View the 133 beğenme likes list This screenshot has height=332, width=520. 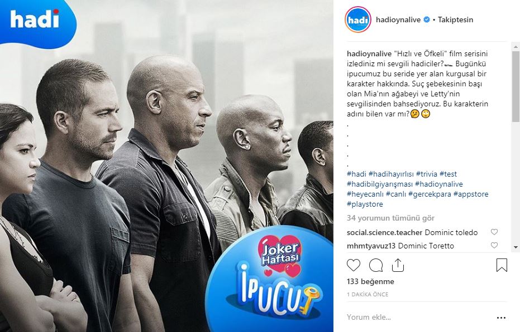click(x=370, y=281)
